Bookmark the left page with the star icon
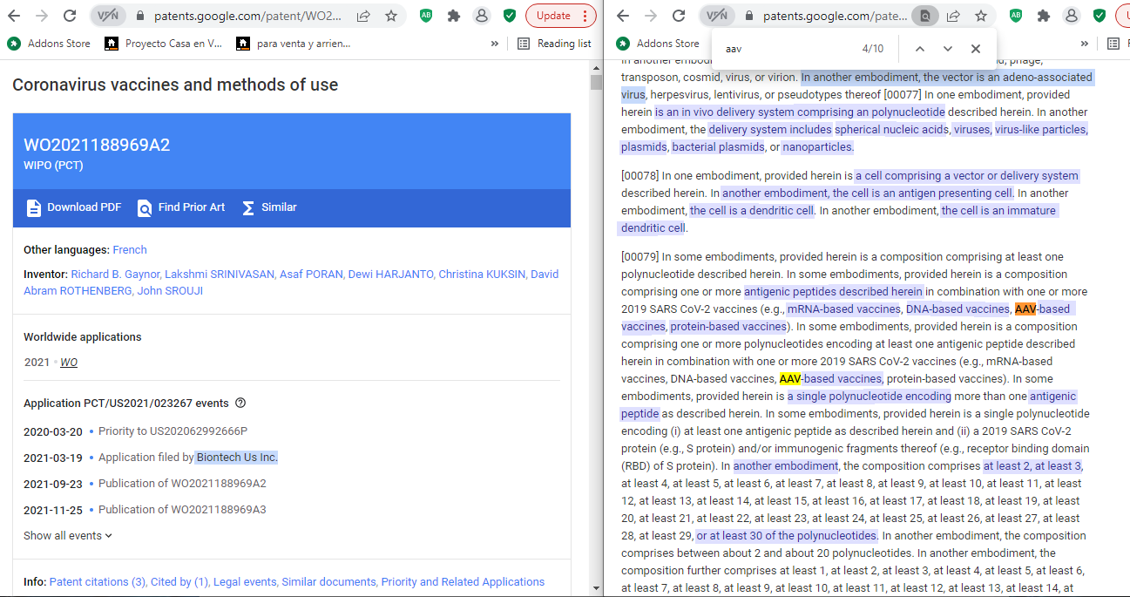This screenshot has height=597, width=1130. 391,16
